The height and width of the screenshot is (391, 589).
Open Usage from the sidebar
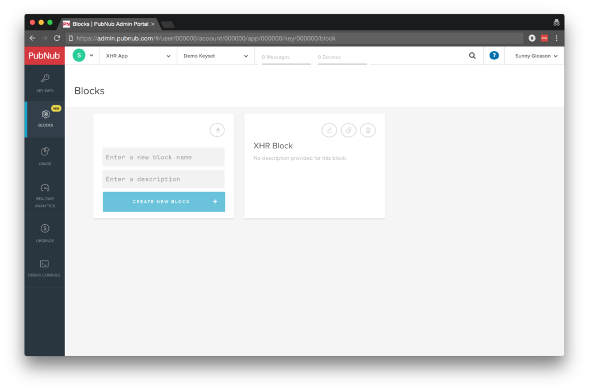coord(45,156)
